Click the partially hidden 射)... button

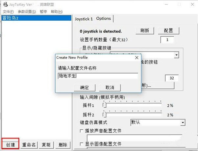coord(158,86)
